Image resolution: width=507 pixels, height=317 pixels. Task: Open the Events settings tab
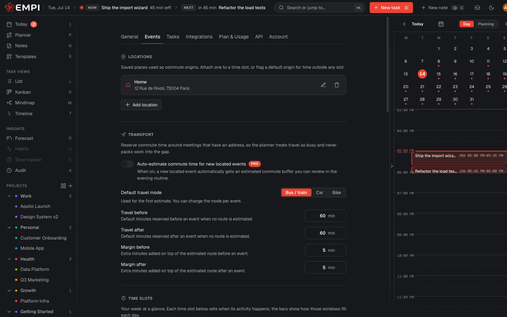[x=152, y=37]
